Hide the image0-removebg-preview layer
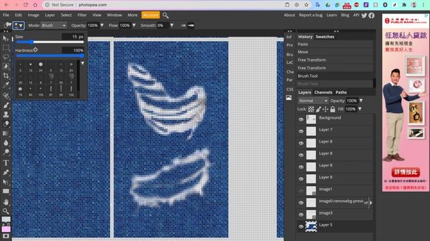 pos(301,203)
